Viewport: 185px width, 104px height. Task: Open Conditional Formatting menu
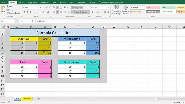[x=116, y=10]
